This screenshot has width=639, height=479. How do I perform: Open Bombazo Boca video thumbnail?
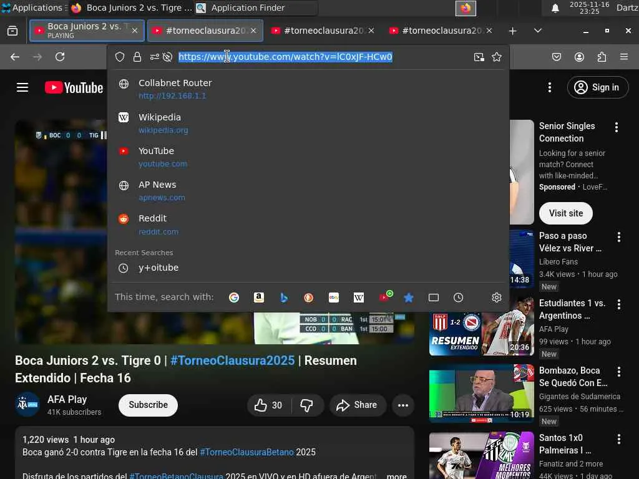[481, 394]
